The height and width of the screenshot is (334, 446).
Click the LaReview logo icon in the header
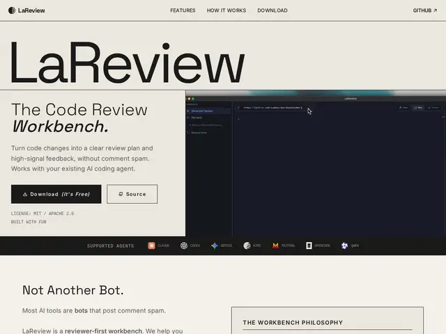click(x=12, y=10)
